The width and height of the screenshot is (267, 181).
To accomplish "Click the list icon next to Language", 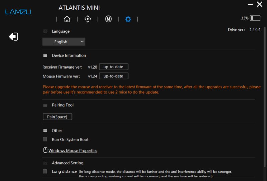I will 45,31.
